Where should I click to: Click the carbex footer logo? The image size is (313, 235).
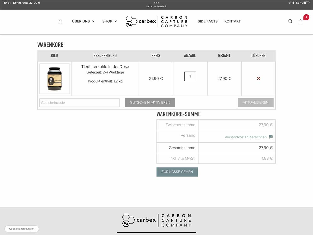point(156,220)
